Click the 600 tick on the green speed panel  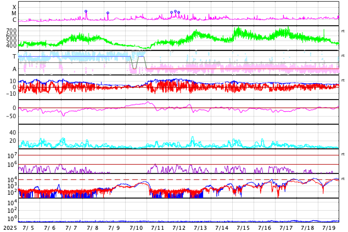(x=12, y=36)
